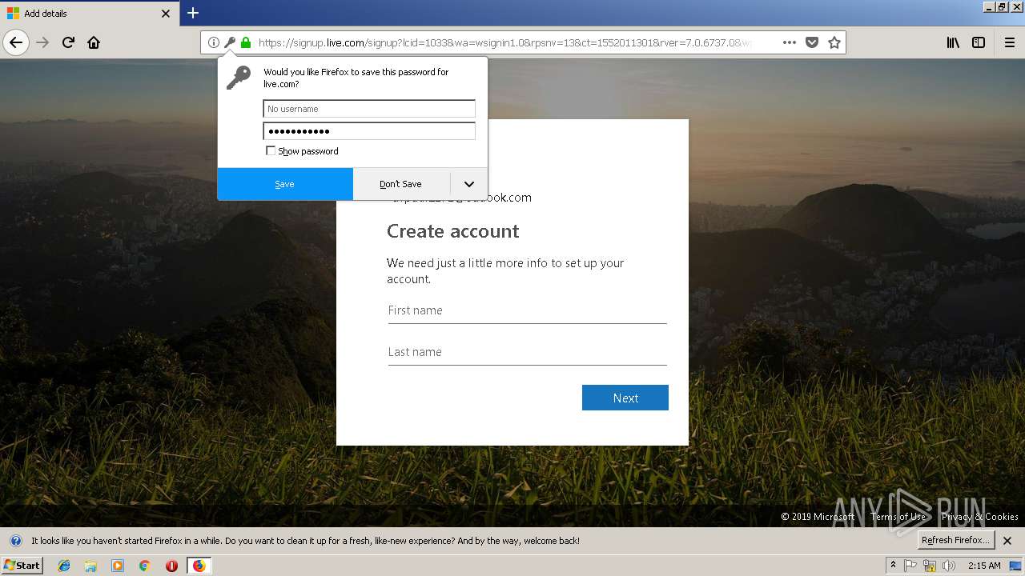
Task: Open page actions three-dot menu
Action: tap(790, 42)
